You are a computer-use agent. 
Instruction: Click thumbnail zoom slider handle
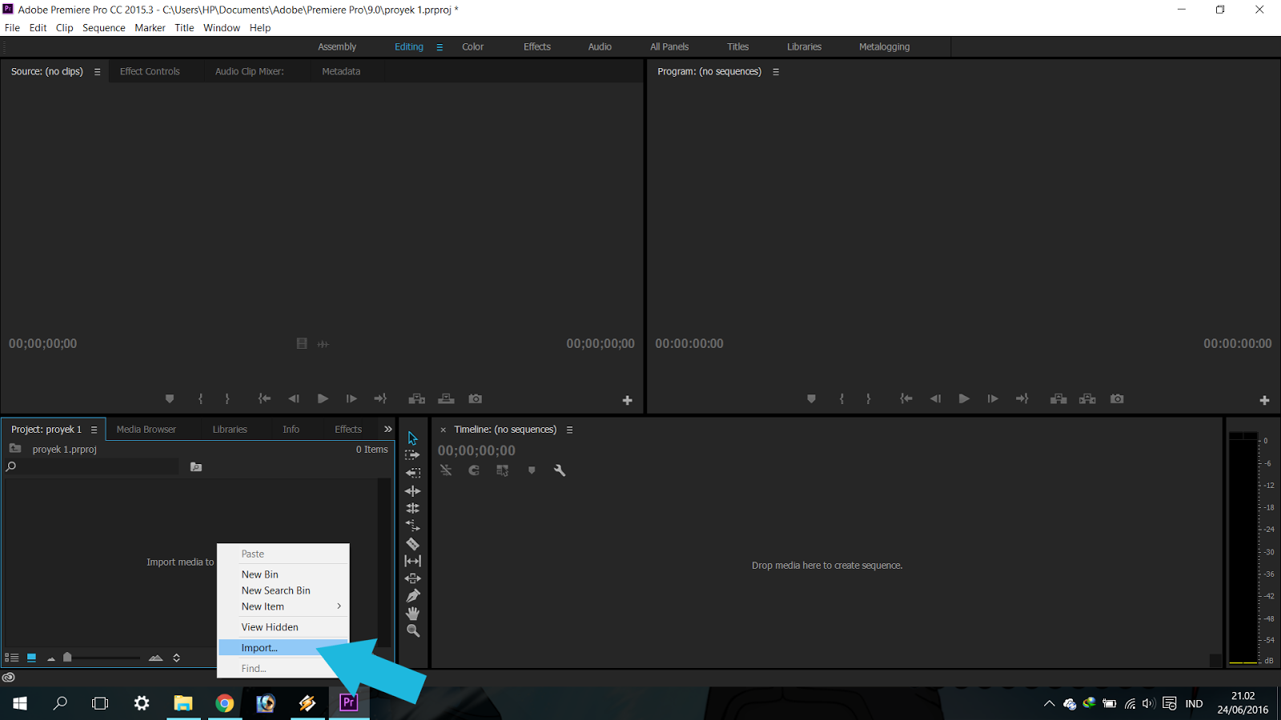pos(67,657)
